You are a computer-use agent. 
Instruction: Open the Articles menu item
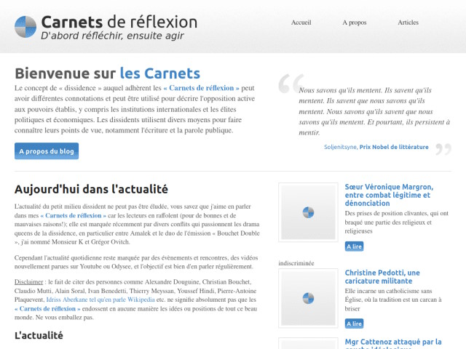(408, 23)
